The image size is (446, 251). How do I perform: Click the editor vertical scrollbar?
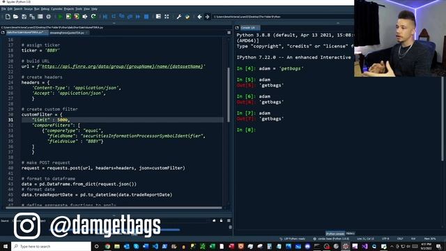point(229,95)
